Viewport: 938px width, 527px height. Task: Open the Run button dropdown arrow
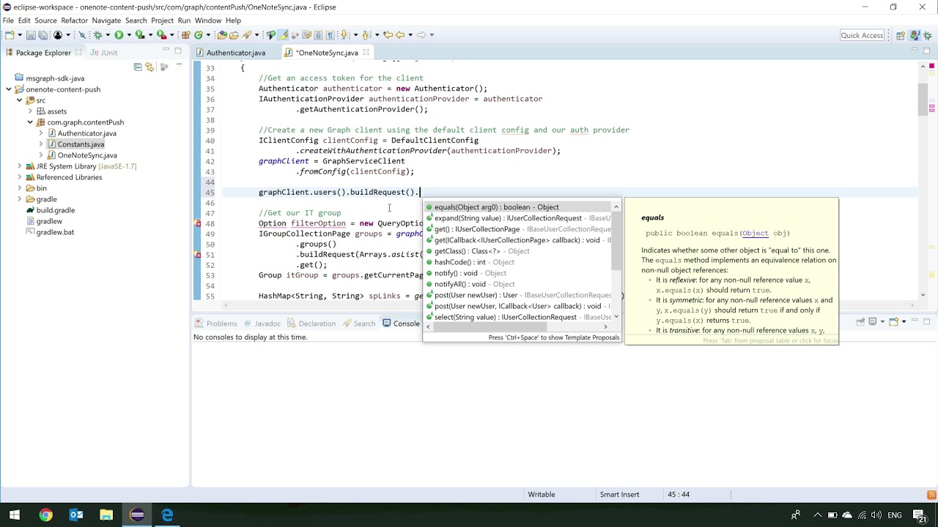click(x=129, y=35)
